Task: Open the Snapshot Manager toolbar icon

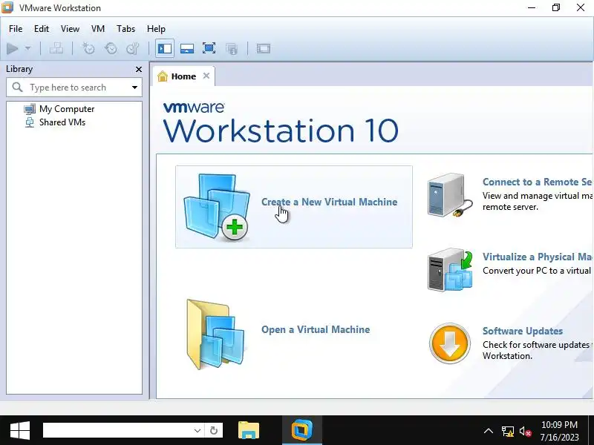Action: (x=133, y=48)
